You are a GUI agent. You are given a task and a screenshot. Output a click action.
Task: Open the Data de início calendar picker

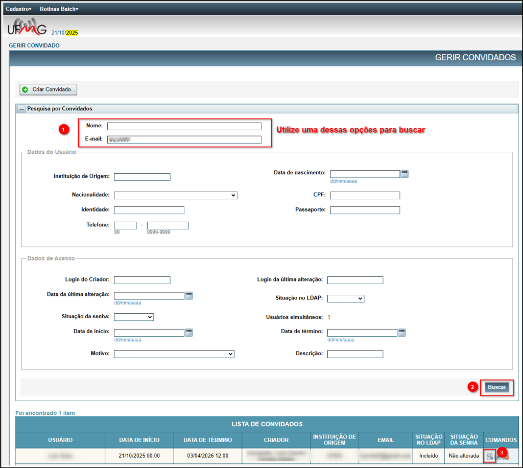click(x=189, y=333)
